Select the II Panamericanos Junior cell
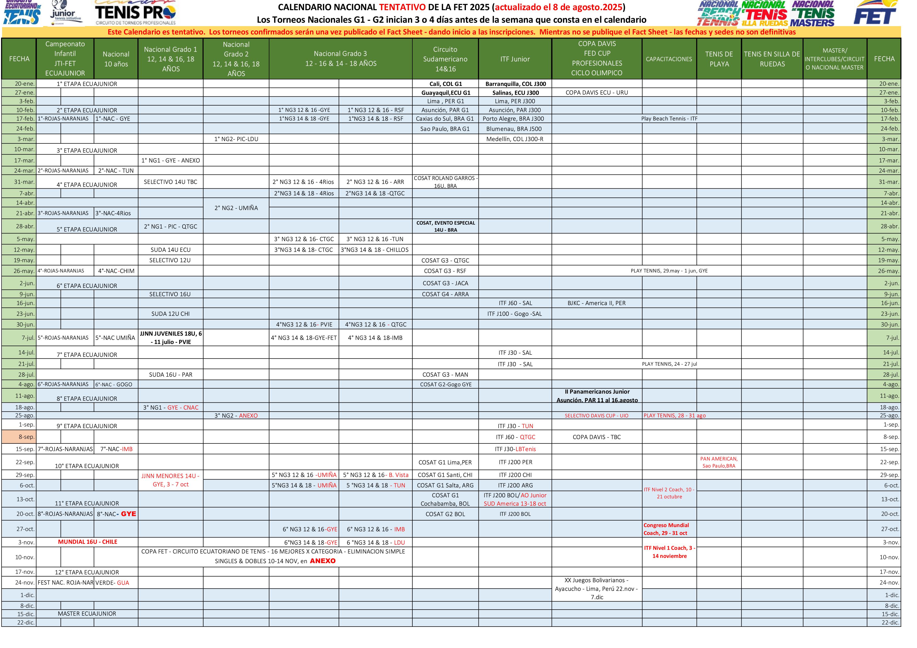The width and height of the screenshot is (917, 648). 597,396
